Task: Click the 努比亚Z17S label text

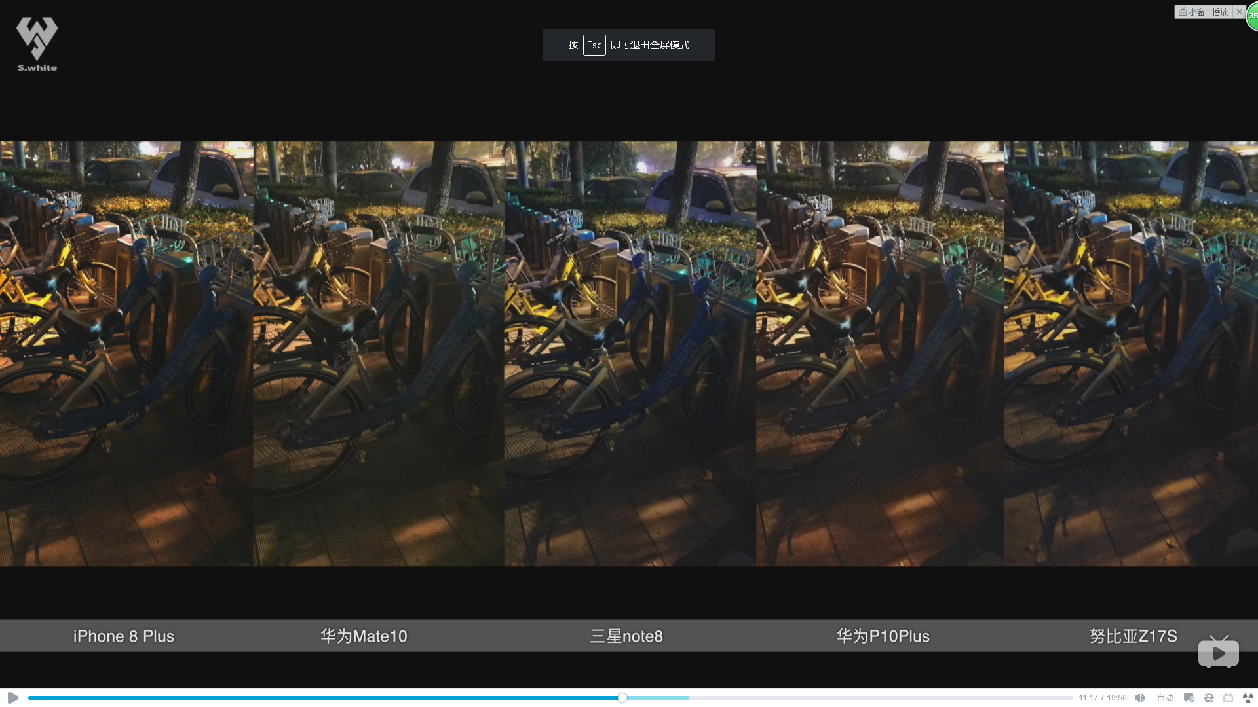Action: pos(1133,636)
